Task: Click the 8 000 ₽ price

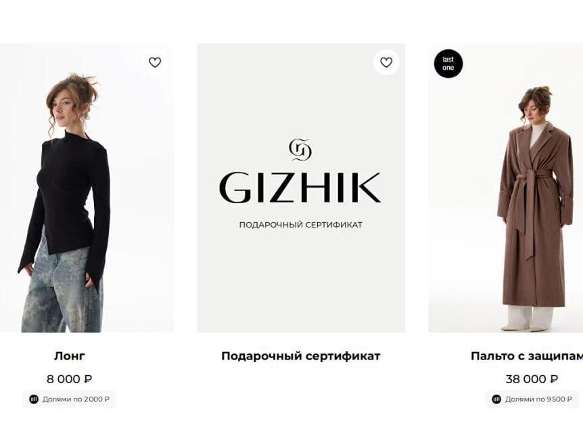Action: (x=70, y=379)
